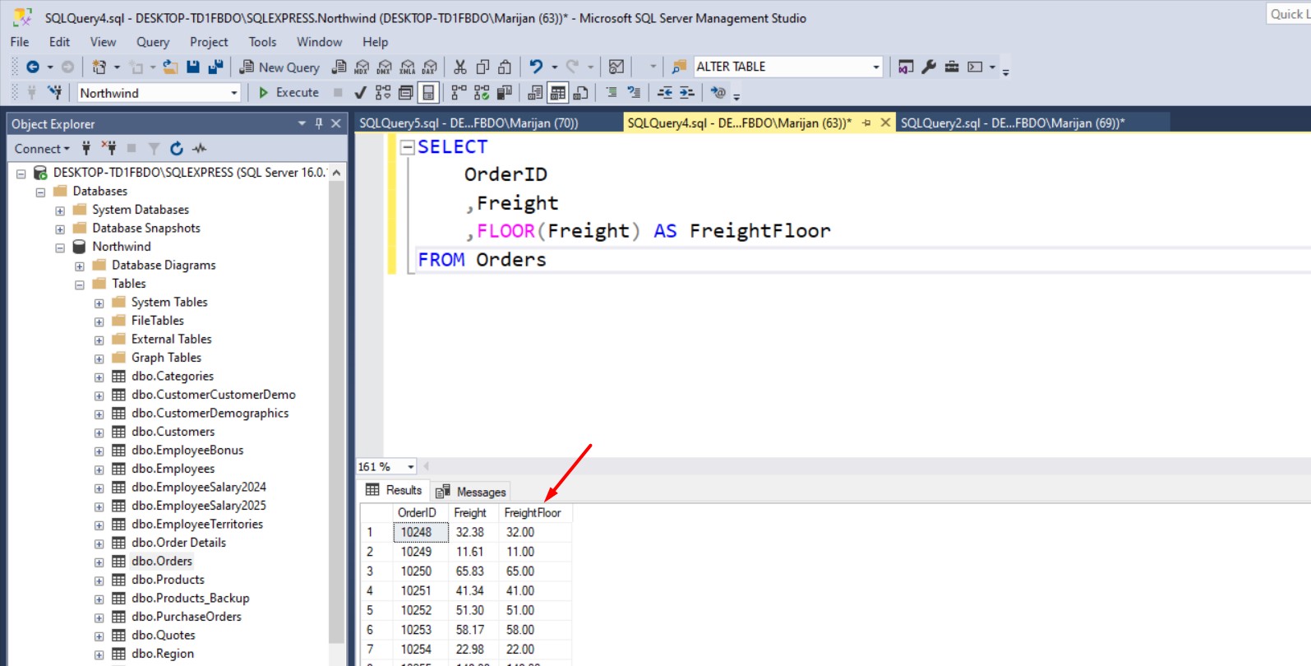Click the DAX query icon
The height and width of the screenshot is (666, 1311).
coord(430,67)
